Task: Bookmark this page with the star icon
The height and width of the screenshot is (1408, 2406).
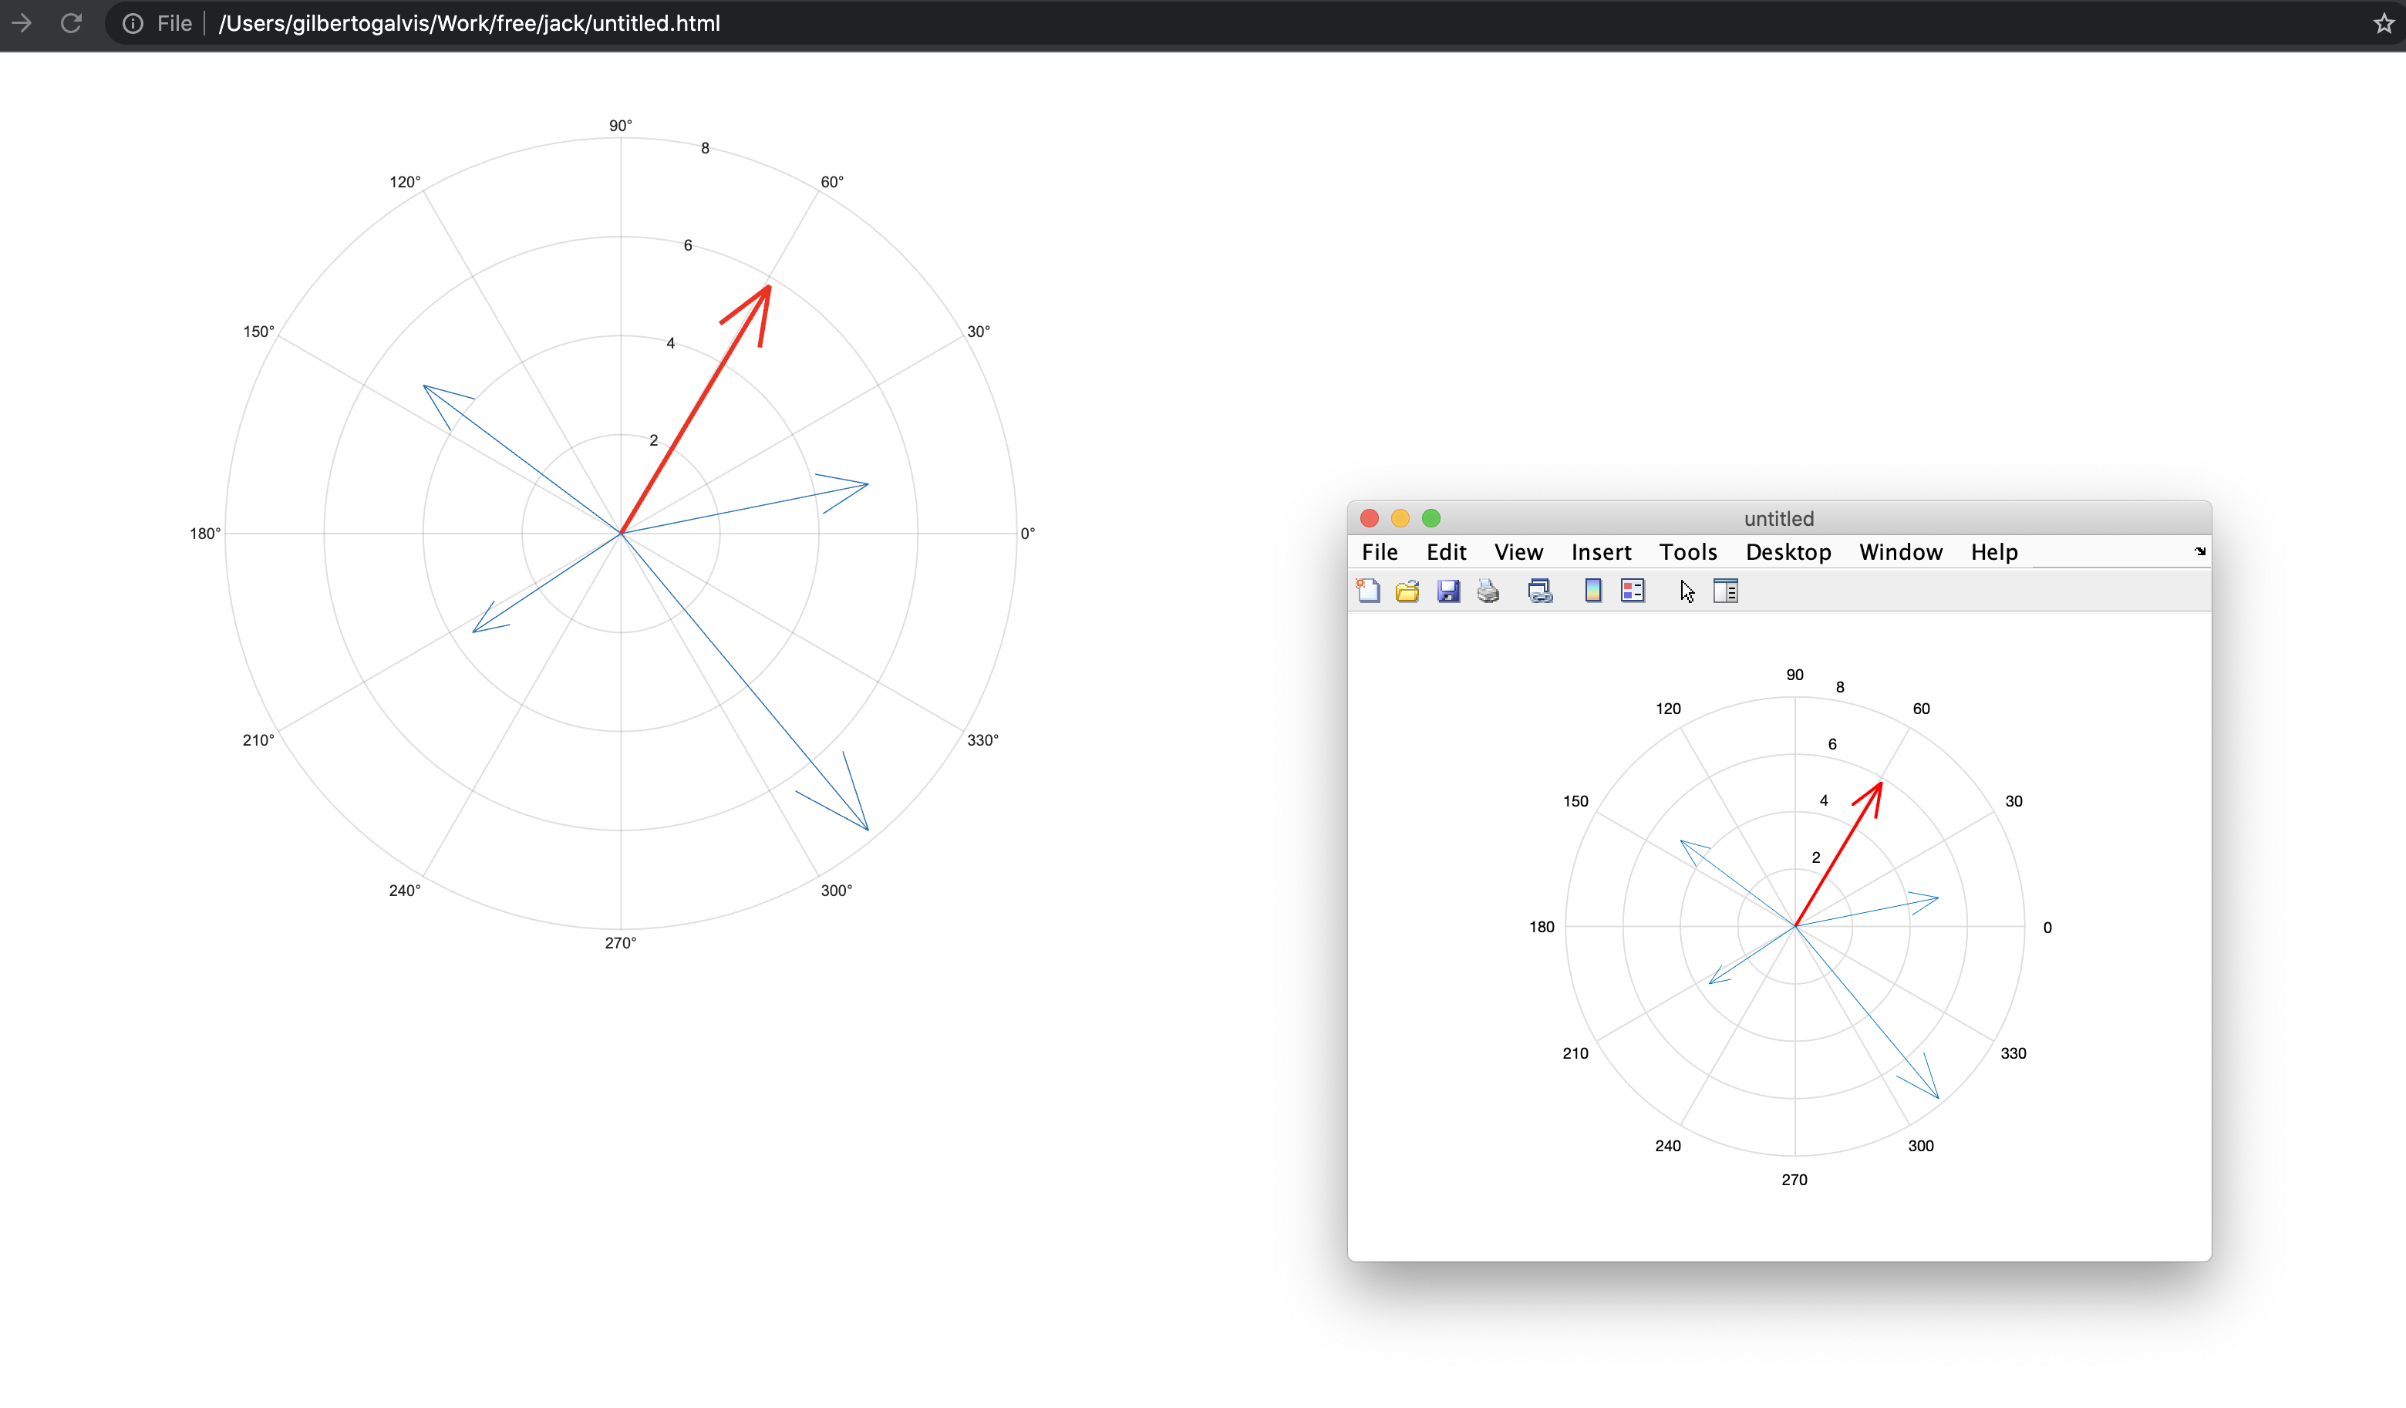Action: [2383, 23]
